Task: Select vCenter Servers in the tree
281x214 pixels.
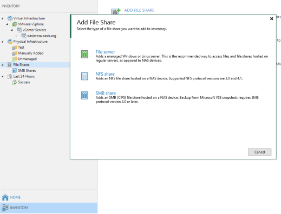Action: click(x=34, y=30)
